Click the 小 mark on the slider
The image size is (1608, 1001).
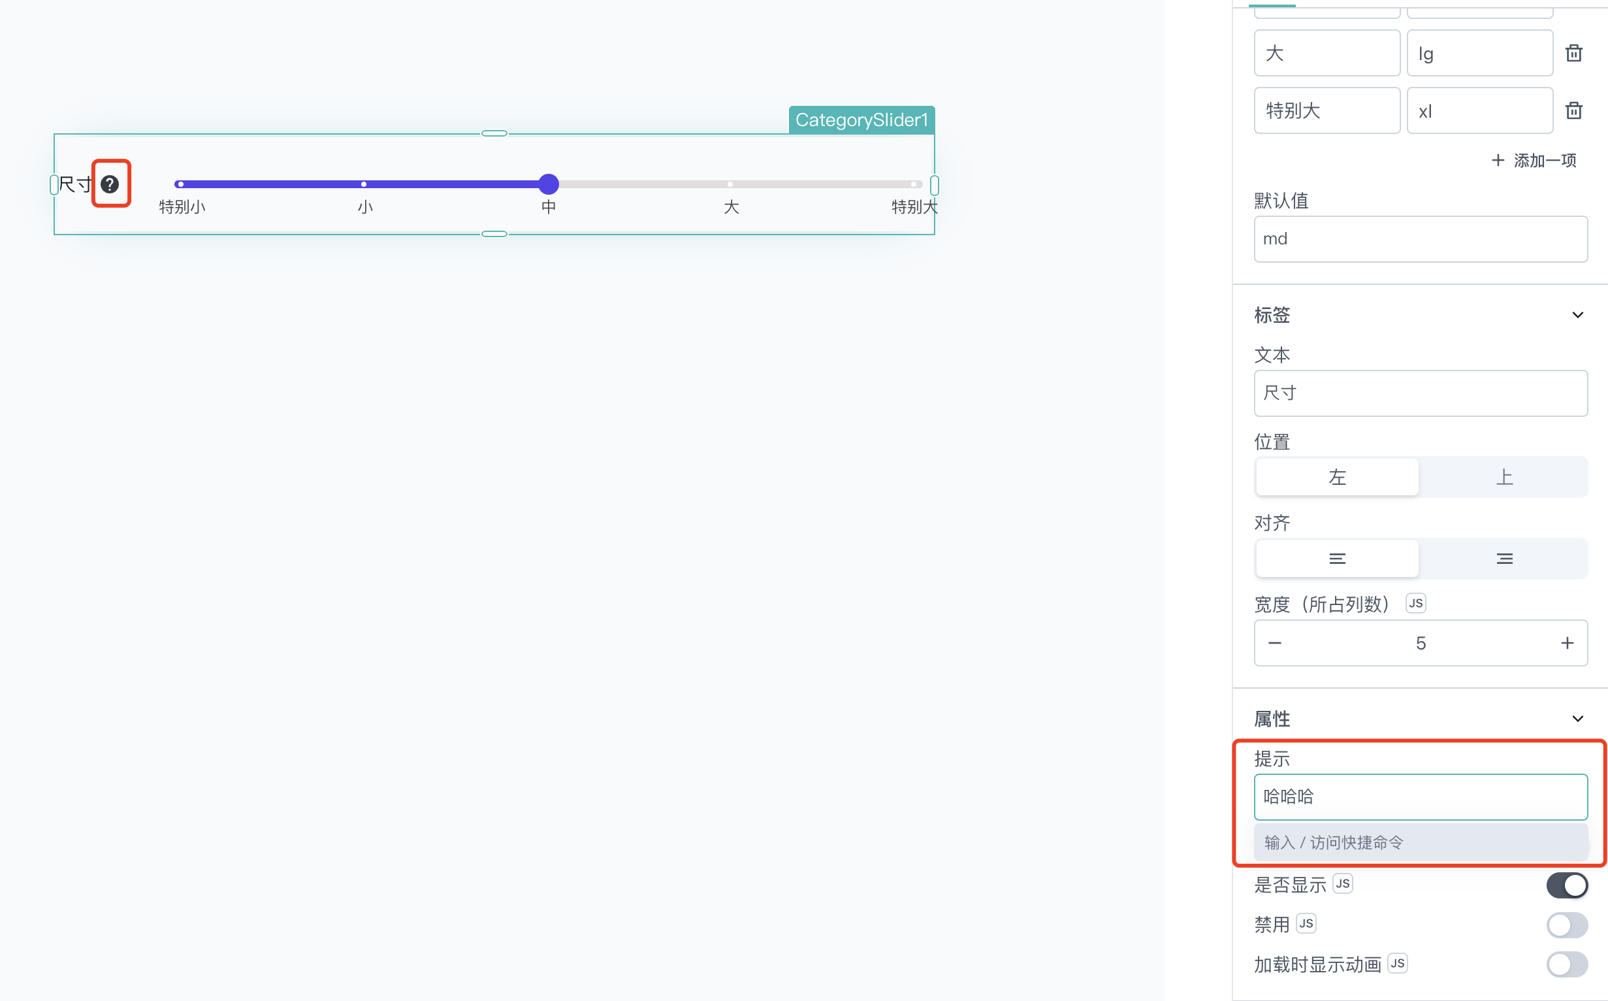(364, 184)
